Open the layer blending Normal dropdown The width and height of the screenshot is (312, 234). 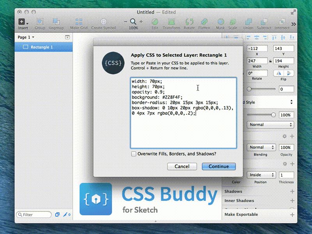[270, 125]
